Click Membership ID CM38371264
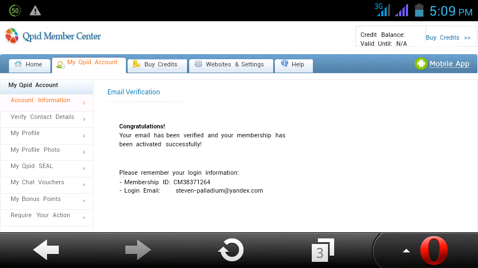 [167, 182]
